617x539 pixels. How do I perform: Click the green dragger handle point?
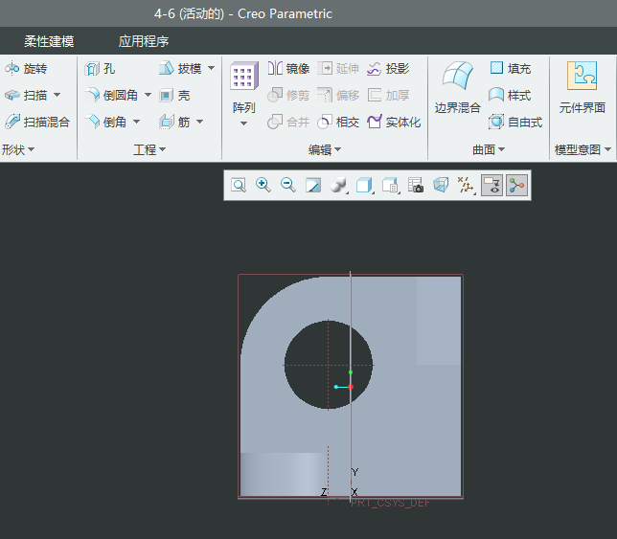point(351,371)
